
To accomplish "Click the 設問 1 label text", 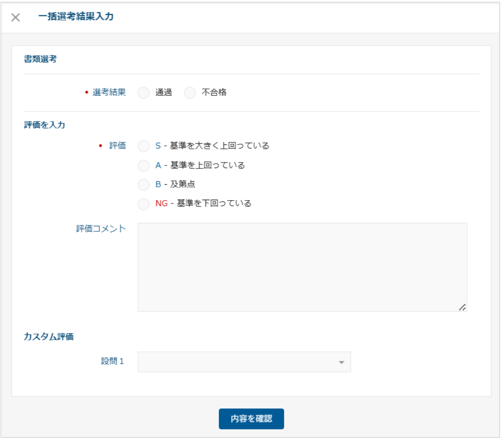I will point(112,361).
